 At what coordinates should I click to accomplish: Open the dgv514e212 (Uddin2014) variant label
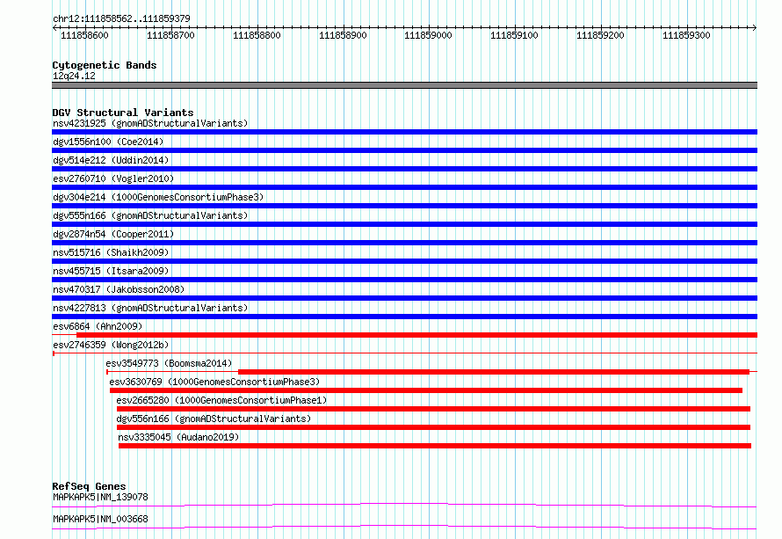pos(111,160)
